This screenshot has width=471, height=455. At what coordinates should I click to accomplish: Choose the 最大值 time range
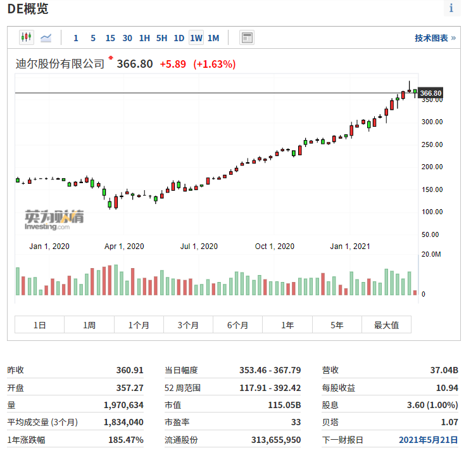(x=387, y=325)
